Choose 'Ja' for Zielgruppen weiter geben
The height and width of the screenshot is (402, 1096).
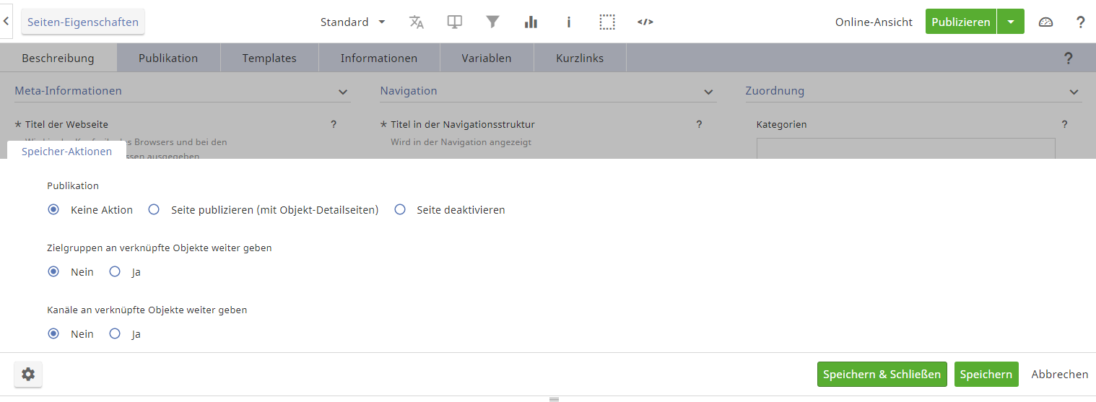115,272
